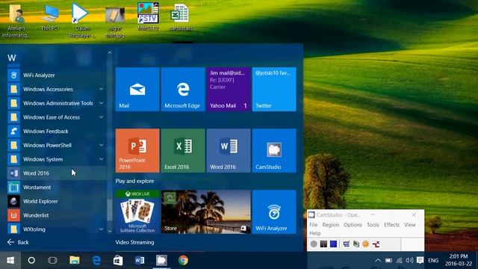The height and width of the screenshot is (269, 478).
Task: Open the Twitter tile
Action: pos(274,90)
